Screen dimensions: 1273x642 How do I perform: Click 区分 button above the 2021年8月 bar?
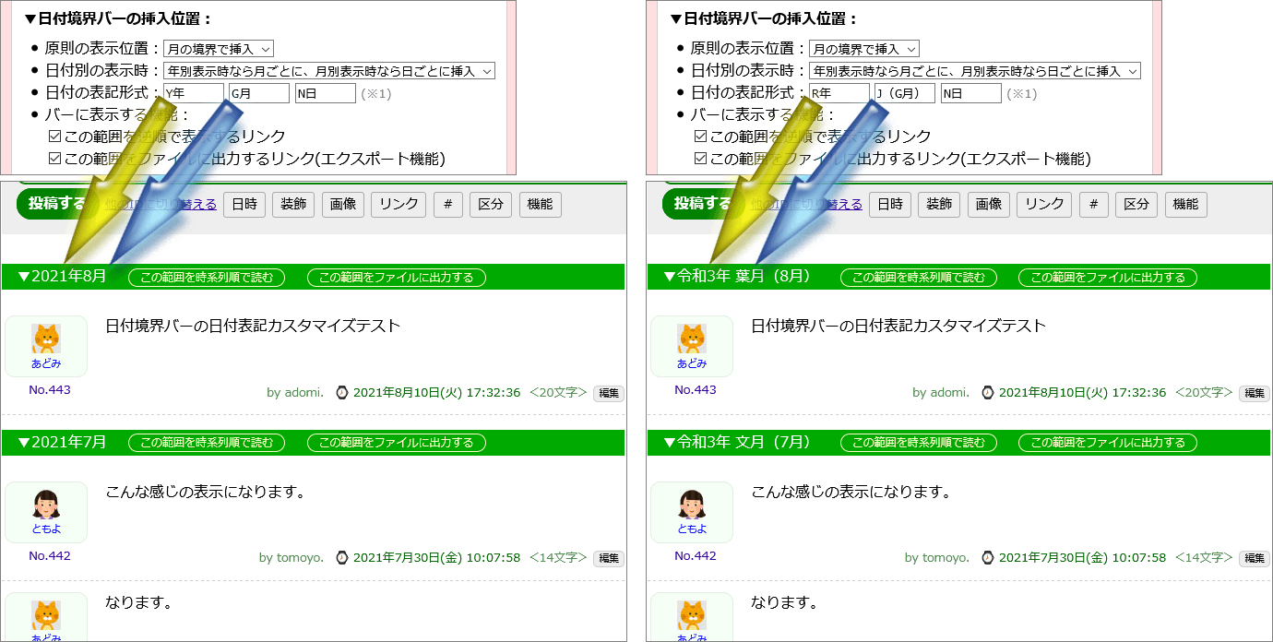(x=491, y=205)
